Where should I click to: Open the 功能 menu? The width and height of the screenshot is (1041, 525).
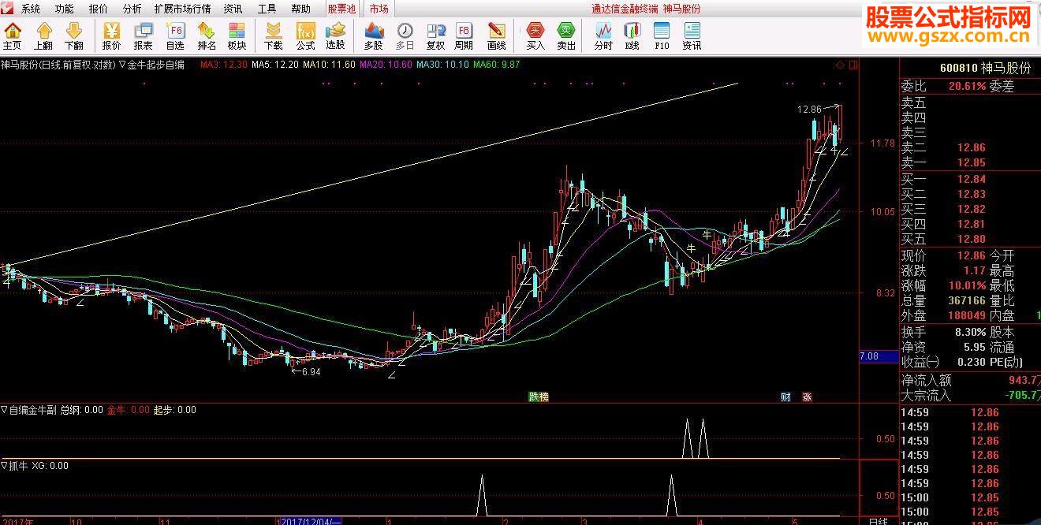64,9
